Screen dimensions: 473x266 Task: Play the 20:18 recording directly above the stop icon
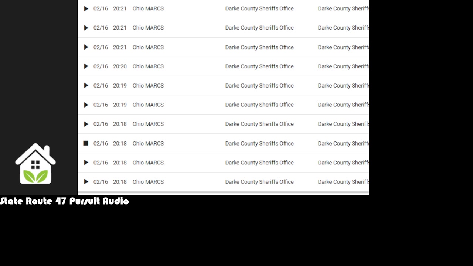pyautogui.click(x=86, y=124)
